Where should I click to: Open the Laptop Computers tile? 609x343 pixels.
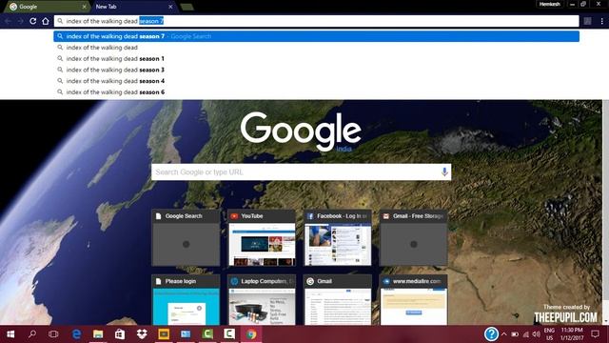pos(262,300)
